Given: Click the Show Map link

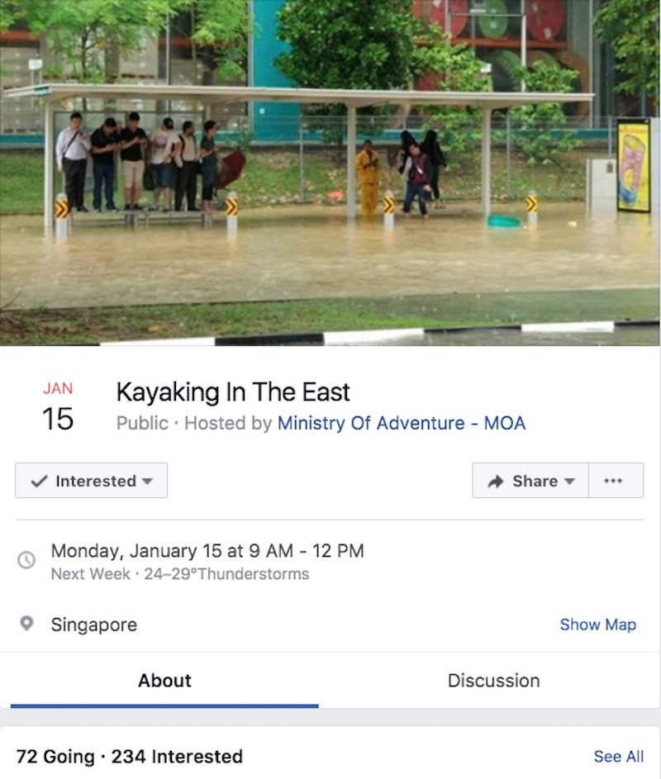Looking at the screenshot, I should pyautogui.click(x=597, y=625).
